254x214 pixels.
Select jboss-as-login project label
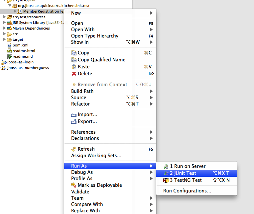[20, 62]
